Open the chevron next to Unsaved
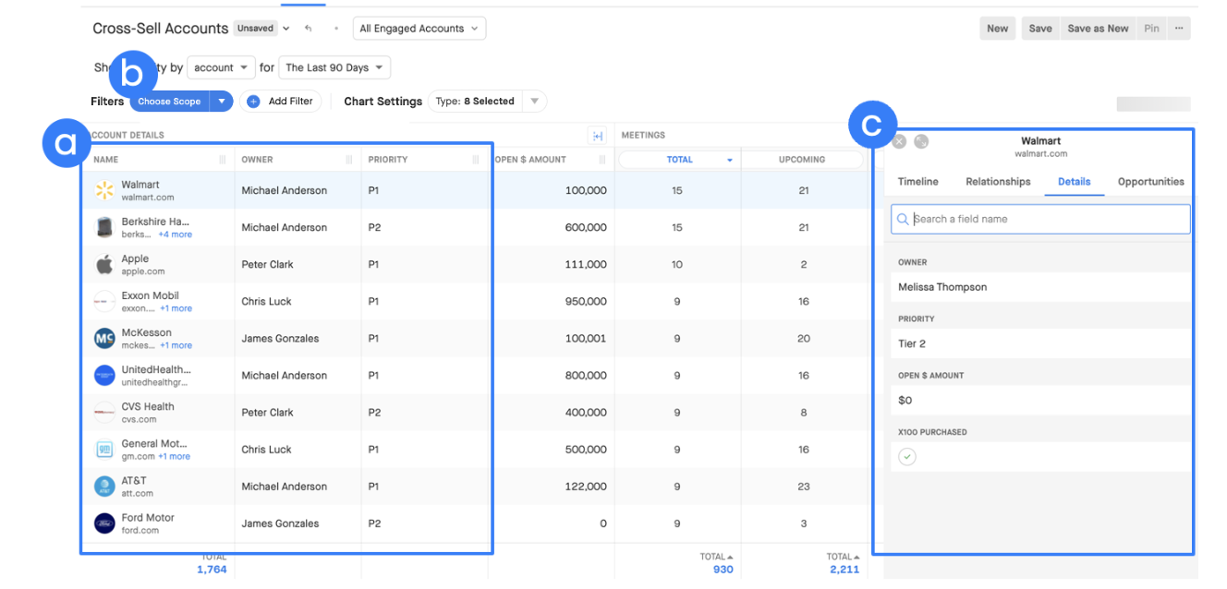1227x589 pixels. click(x=286, y=29)
